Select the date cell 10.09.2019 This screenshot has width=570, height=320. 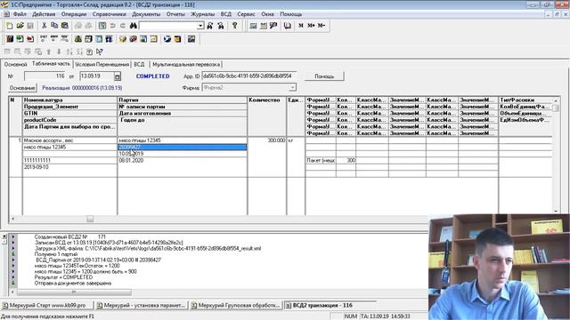[182, 154]
